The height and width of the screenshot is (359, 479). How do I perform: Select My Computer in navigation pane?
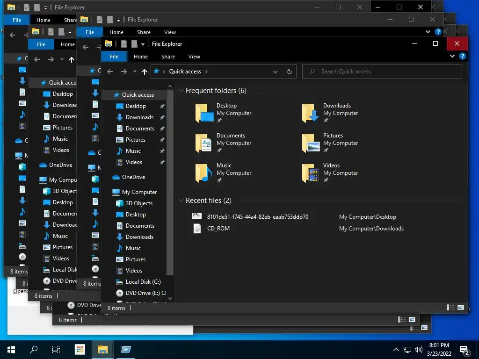tap(135, 192)
